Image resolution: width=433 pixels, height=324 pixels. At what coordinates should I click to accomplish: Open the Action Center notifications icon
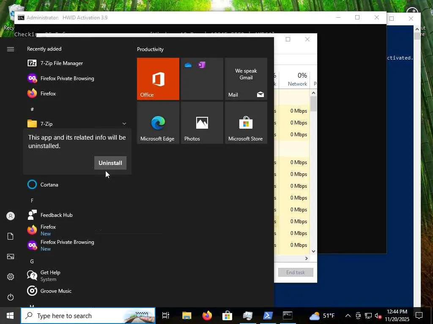pos(419,316)
